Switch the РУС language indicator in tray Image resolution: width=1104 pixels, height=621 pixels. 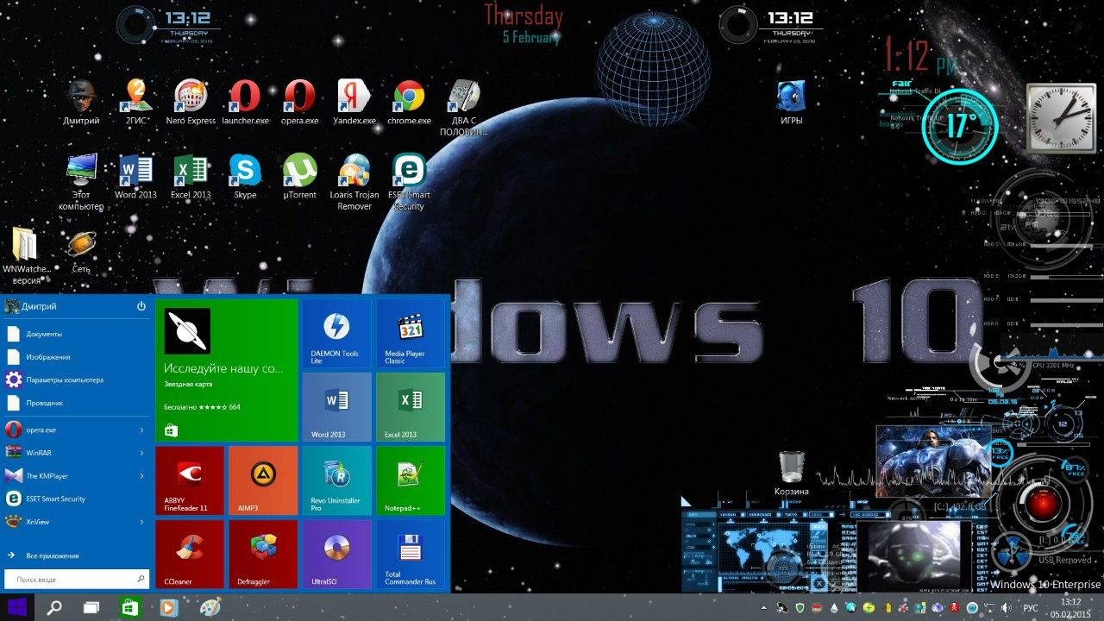coord(1030,608)
